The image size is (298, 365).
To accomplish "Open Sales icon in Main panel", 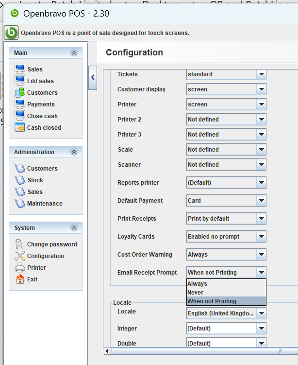I will point(20,69).
